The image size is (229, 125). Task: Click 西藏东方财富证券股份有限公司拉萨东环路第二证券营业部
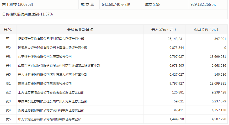pos(59,65)
